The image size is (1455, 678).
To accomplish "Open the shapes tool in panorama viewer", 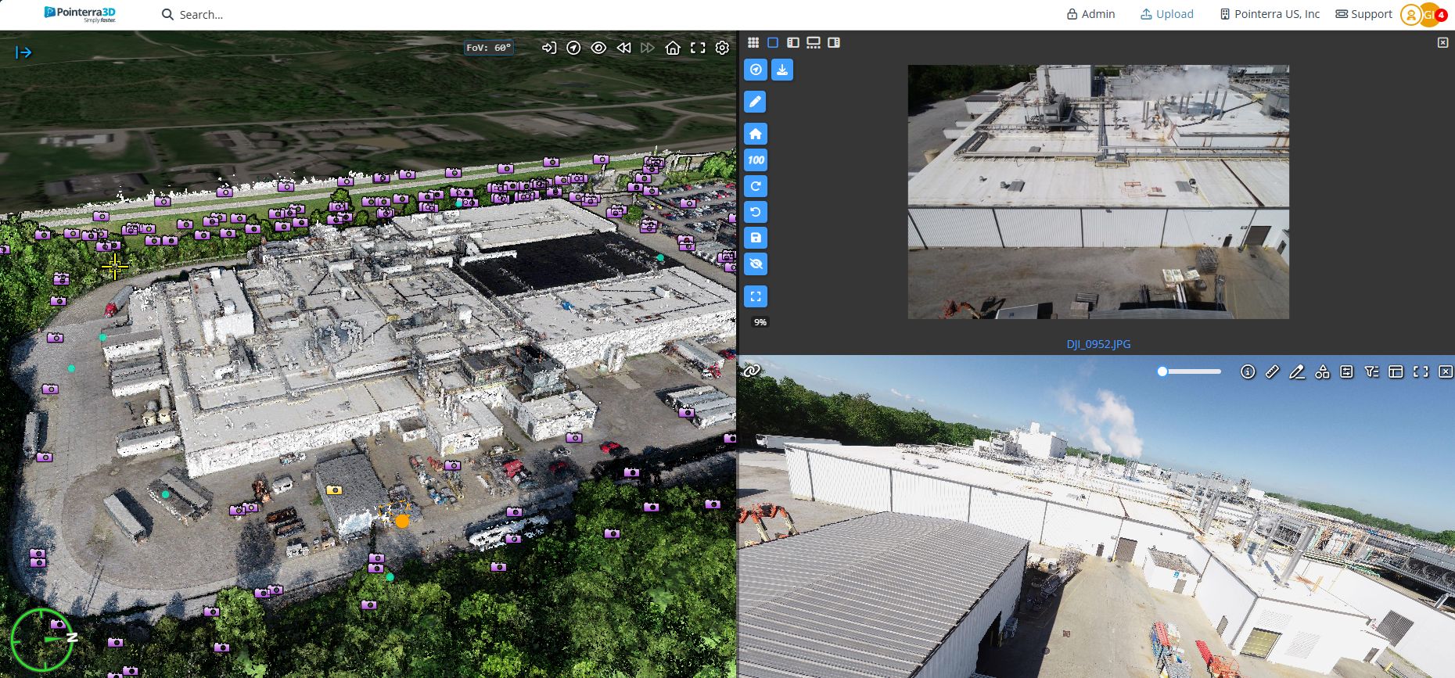I will 1322,372.
